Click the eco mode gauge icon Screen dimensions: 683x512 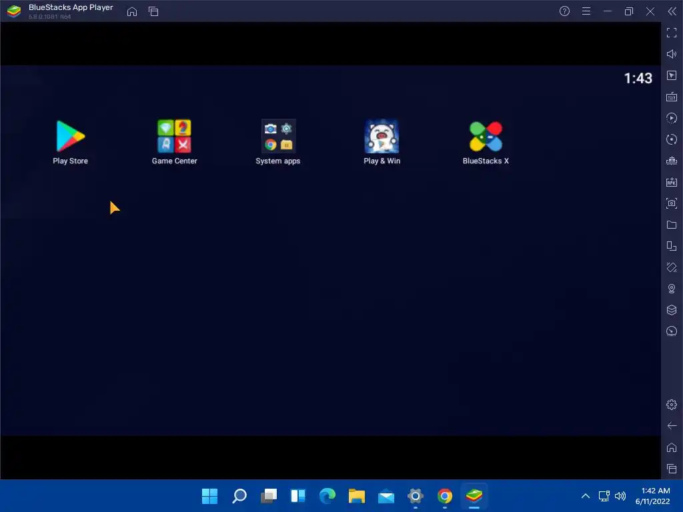click(x=672, y=331)
